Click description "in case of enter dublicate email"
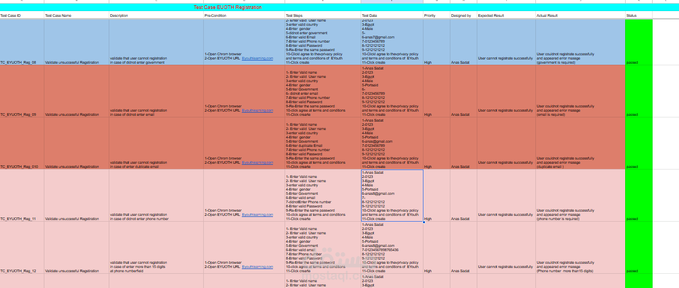679x288 pixels. tap(156, 144)
